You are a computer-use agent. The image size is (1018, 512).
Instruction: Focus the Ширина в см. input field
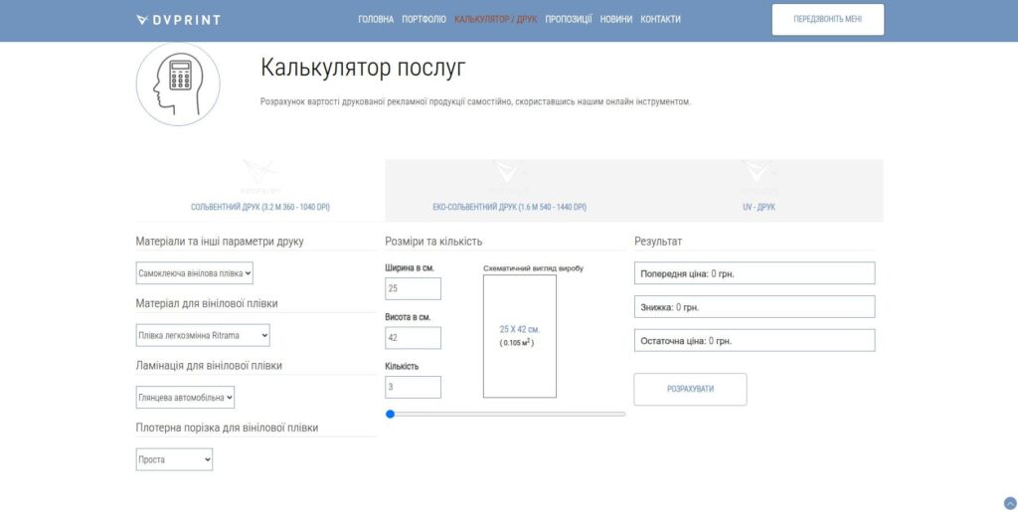[x=413, y=288]
